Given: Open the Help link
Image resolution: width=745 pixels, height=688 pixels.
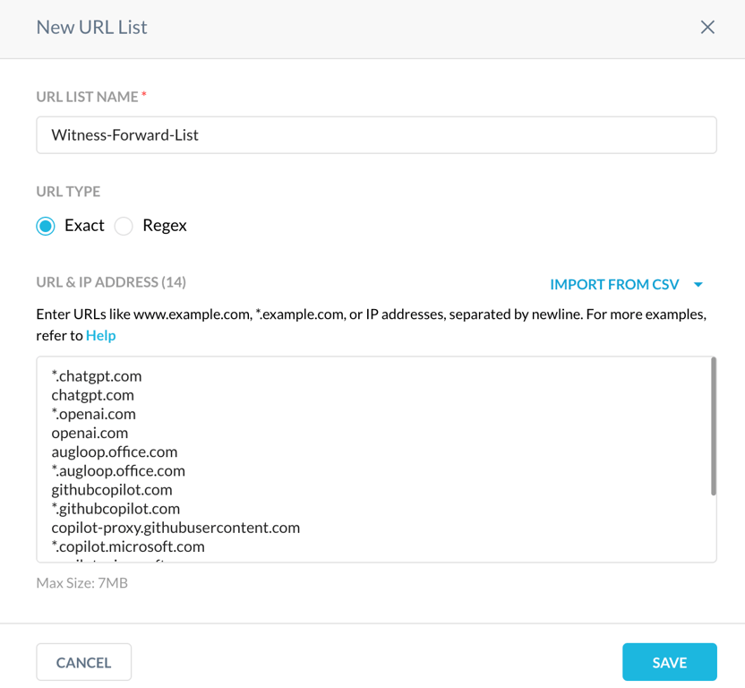Looking at the screenshot, I should coord(100,335).
